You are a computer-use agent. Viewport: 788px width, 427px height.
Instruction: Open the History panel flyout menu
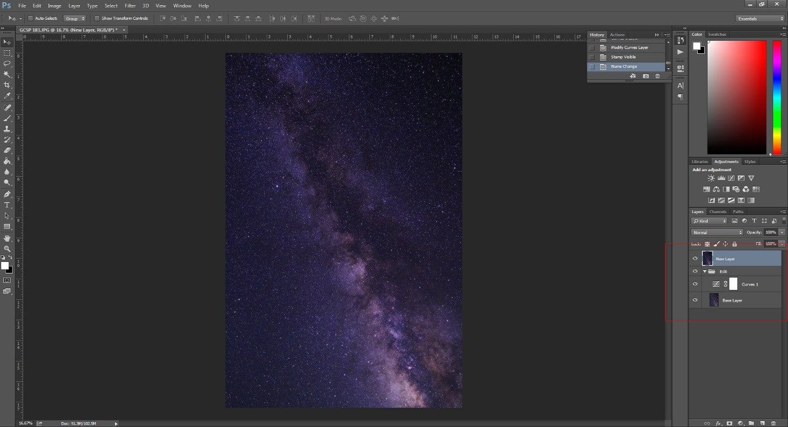(x=668, y=35)
